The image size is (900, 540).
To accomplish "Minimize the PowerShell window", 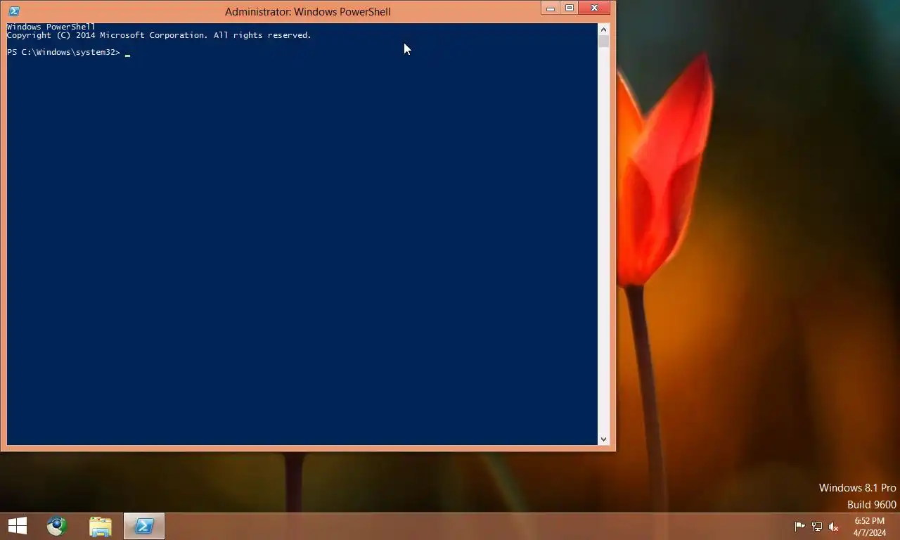I will point(551,8).
